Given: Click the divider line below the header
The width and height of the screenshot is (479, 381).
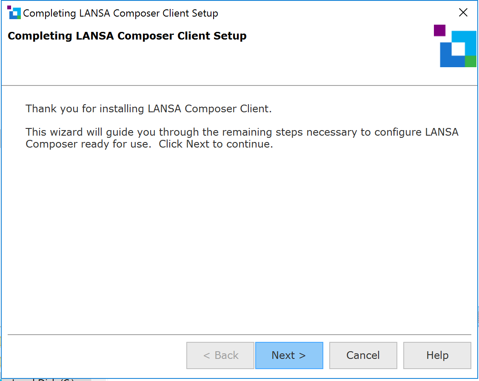Looking at the screenshot, I should point(239,85).
